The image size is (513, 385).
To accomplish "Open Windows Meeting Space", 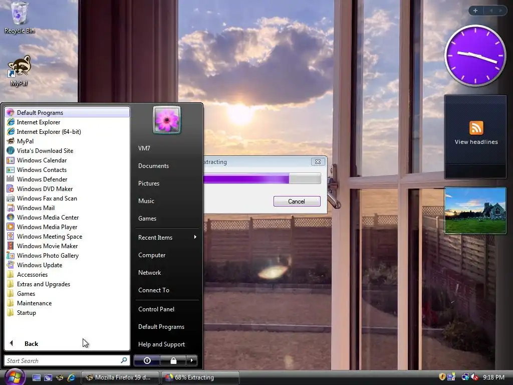I will 67,236.
